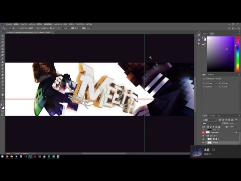The width and height of the screenshot is (241, 181).
Task: Close the Channel Art Template document tab
Action: (x=53, y=32)
